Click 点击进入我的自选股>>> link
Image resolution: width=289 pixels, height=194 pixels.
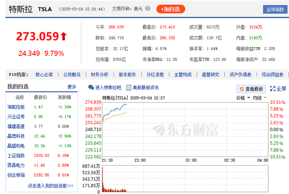coord(51,186)
